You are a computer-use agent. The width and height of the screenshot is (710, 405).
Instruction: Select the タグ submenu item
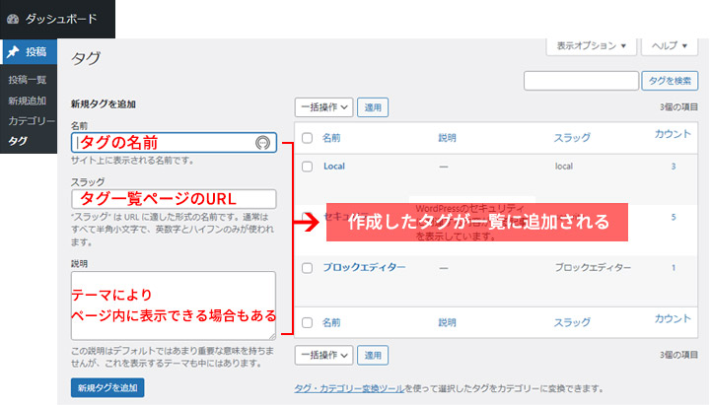(18, 141)
